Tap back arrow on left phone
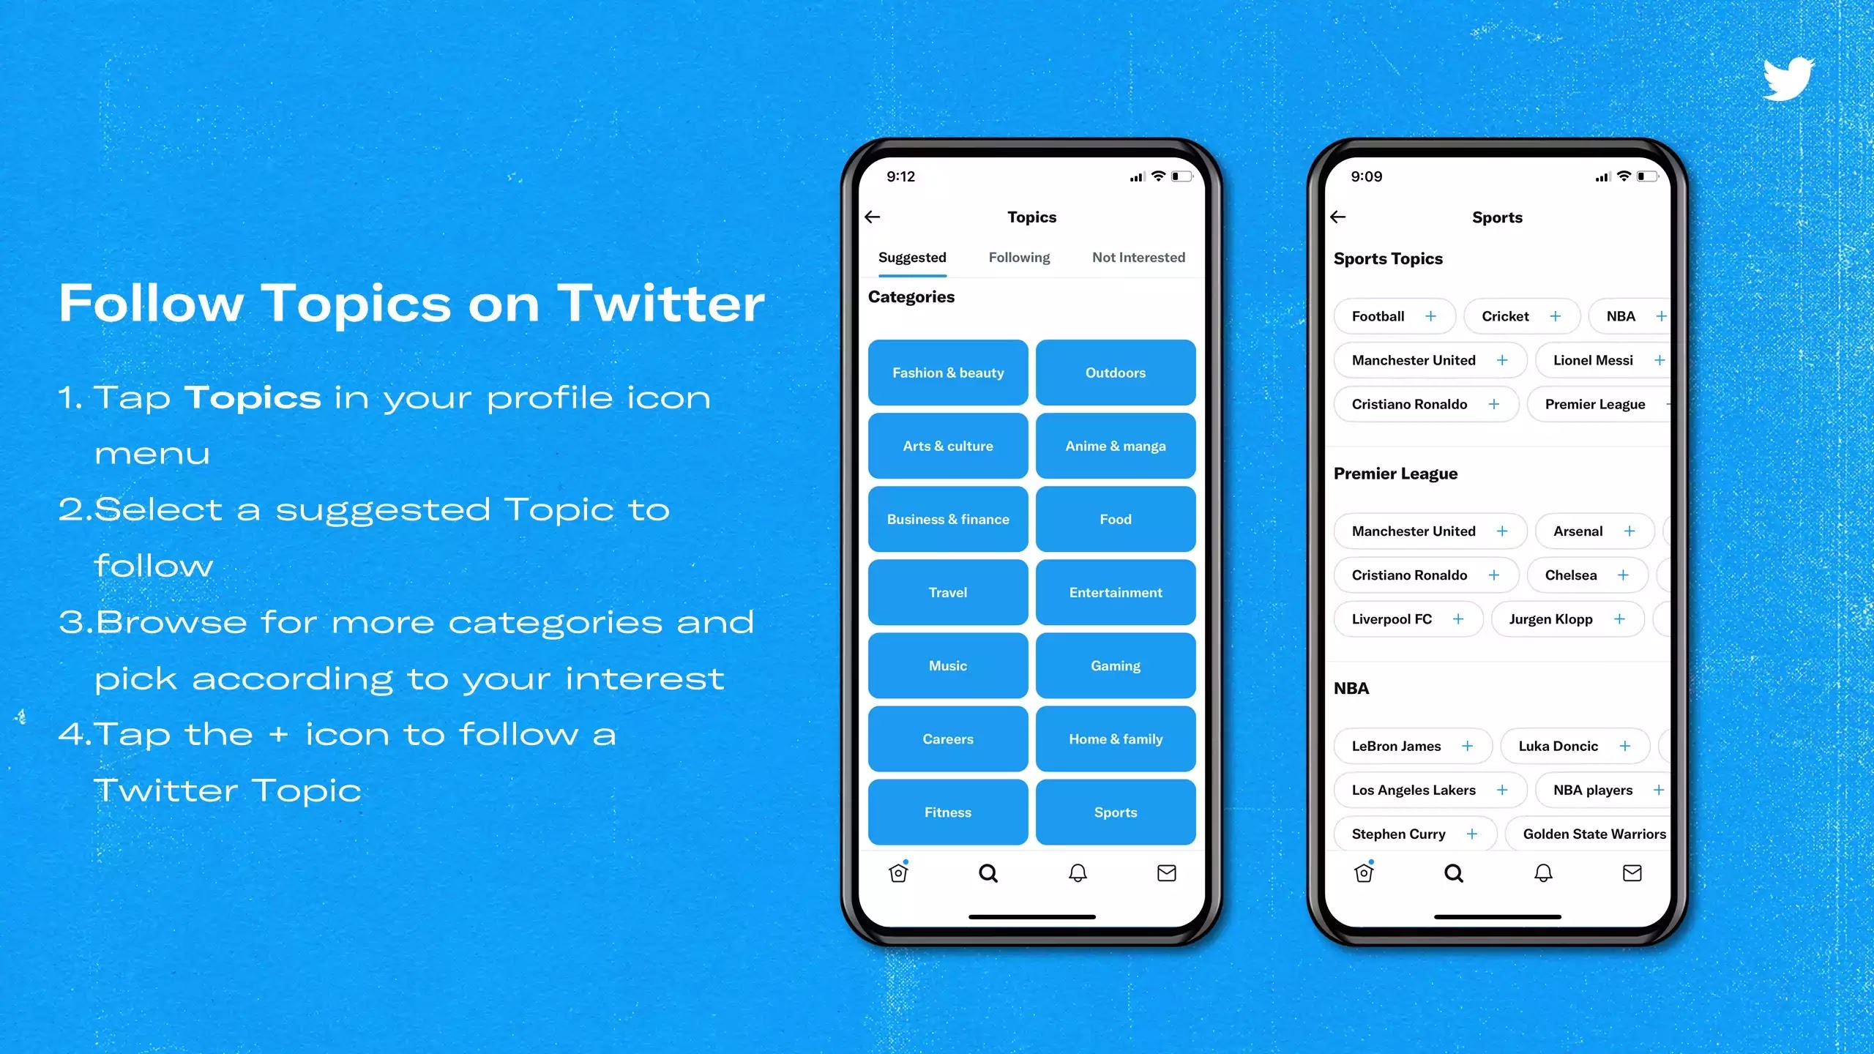This screenshot has width=1874, height=1054. pyautogui.click(x=874, y=215)
